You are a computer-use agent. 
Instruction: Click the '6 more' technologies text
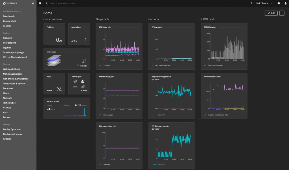84,90
